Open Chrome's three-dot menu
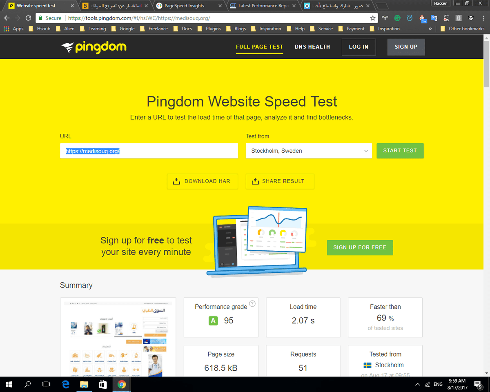The height and width of the screenshot is (392, 490). point(483,18)
